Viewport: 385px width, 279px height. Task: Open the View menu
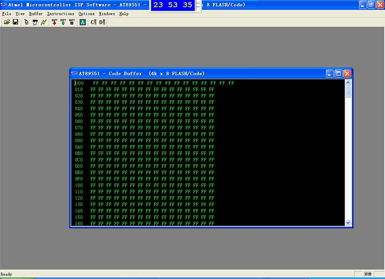coord(20,14)
